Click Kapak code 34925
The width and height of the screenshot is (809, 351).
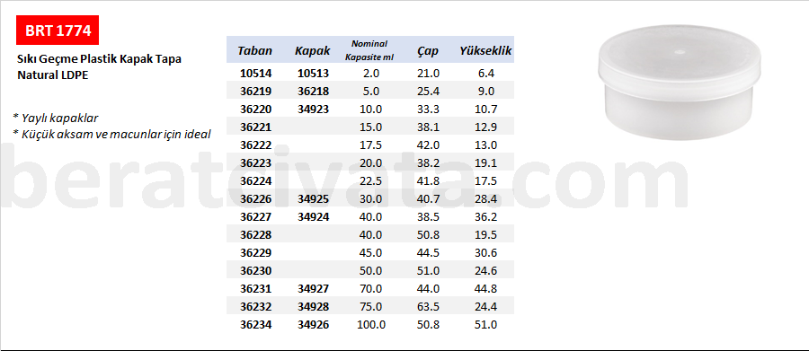pos(313,199)
